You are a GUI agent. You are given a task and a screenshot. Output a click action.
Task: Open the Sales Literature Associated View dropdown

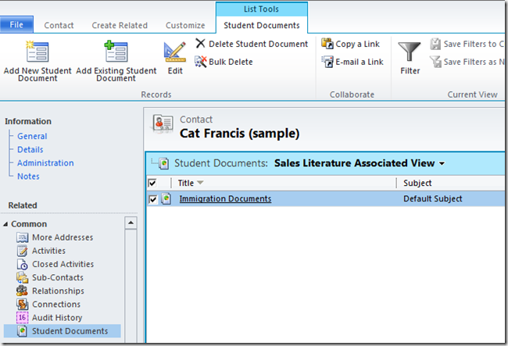442,164
